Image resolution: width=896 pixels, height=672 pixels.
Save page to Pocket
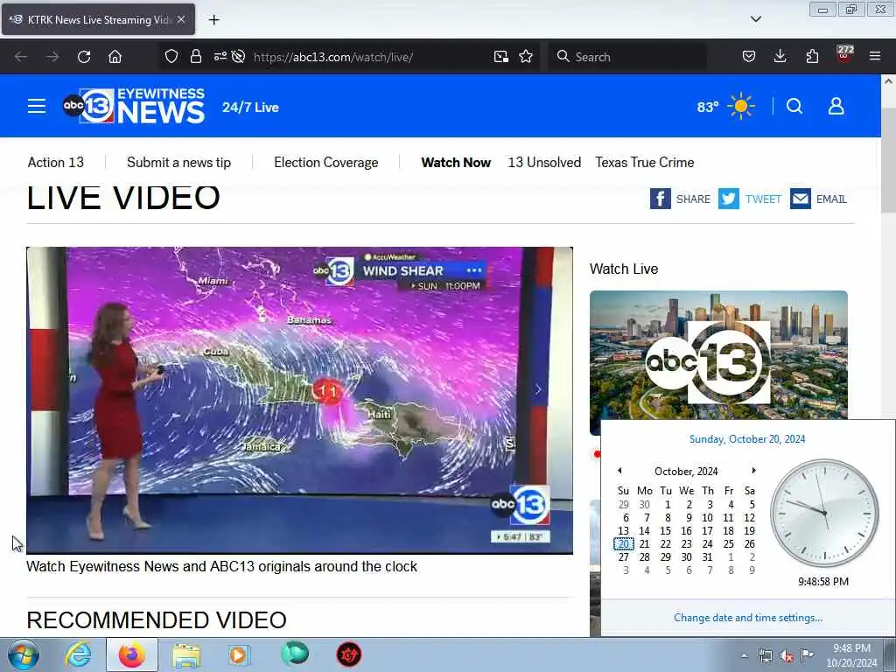tap(749, 57)
